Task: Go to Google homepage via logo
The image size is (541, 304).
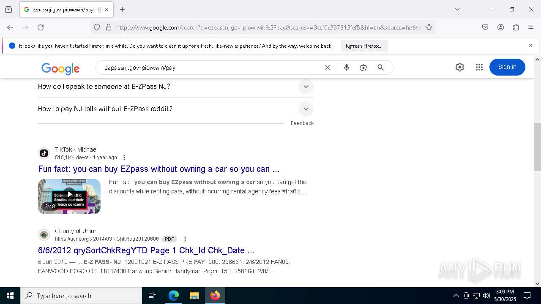Action: [60, 68]
